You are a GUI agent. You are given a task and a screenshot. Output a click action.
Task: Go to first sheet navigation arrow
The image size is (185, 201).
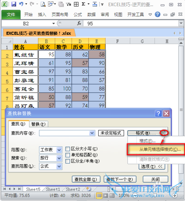(4, 189)
